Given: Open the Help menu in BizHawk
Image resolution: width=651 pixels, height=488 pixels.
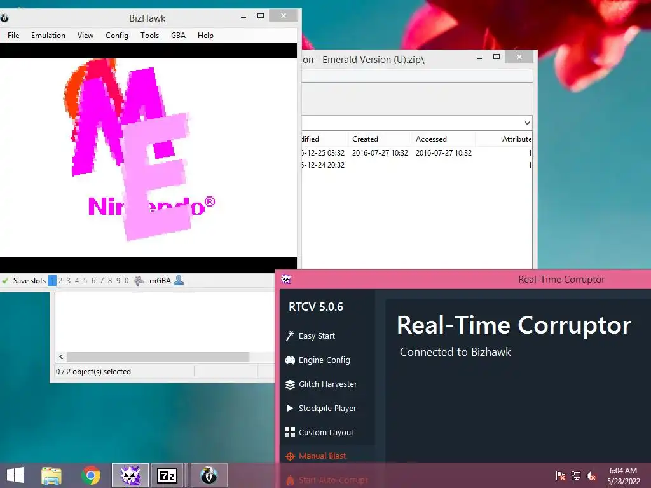Looking at the screenshot, I should click(x=205, y=36).
